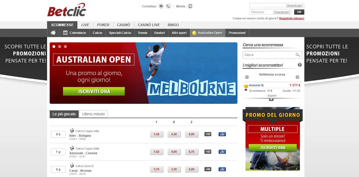Show +46 more bets for Carpi - Vicenza
This screenshot has width=359, height=177.
(208, 169)
